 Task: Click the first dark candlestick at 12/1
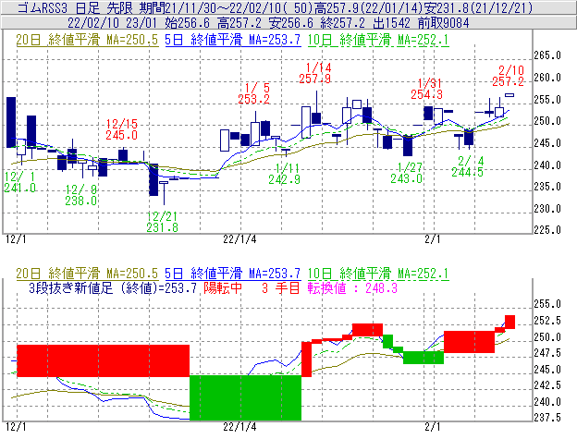11,122
